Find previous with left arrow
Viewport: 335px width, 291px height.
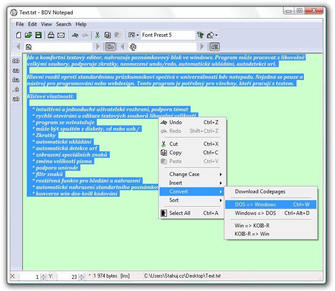19,47
